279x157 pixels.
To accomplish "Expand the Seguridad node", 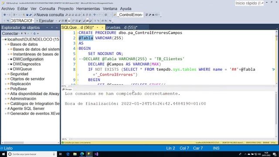I will point(6,74).
